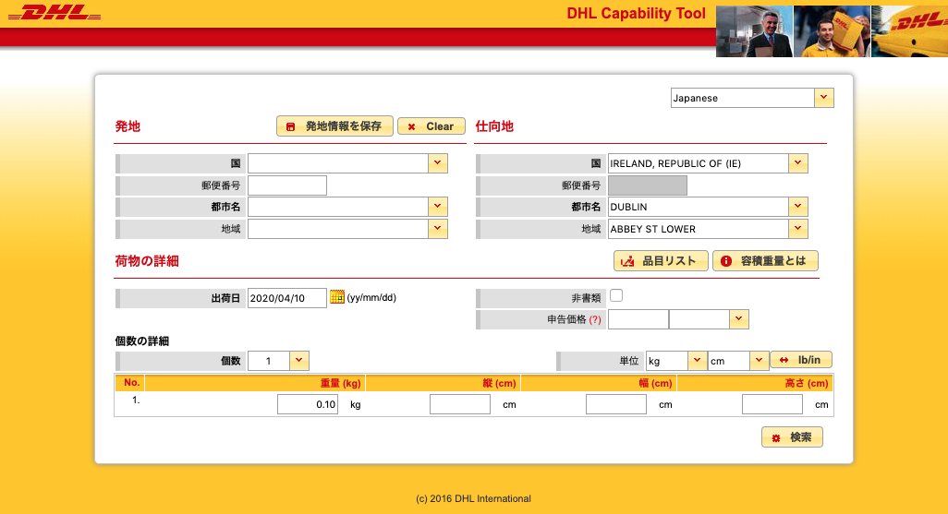Click the weight field showing 0.10
Screen dimensions: 948x514
[x=308, y=404]
